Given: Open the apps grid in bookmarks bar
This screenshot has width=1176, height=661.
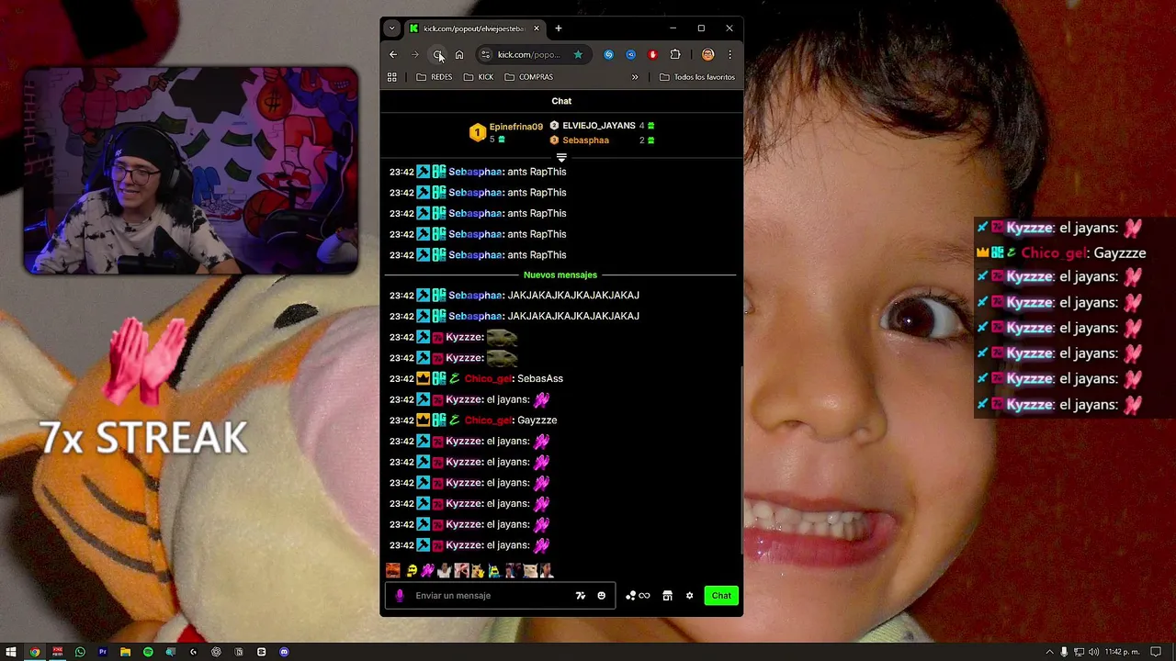Looking at the screenshot, I should (392, 77).
